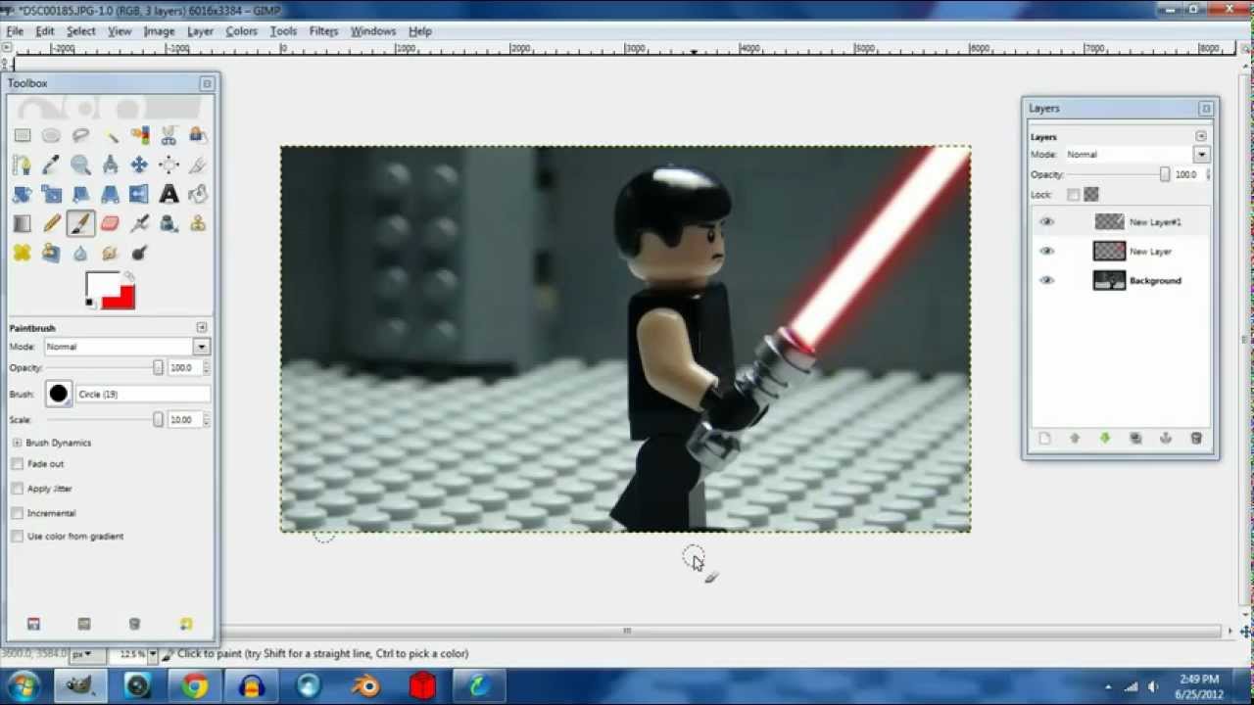Select the Blend gradient tool
1254x705 pixels.
click(22, 223)
